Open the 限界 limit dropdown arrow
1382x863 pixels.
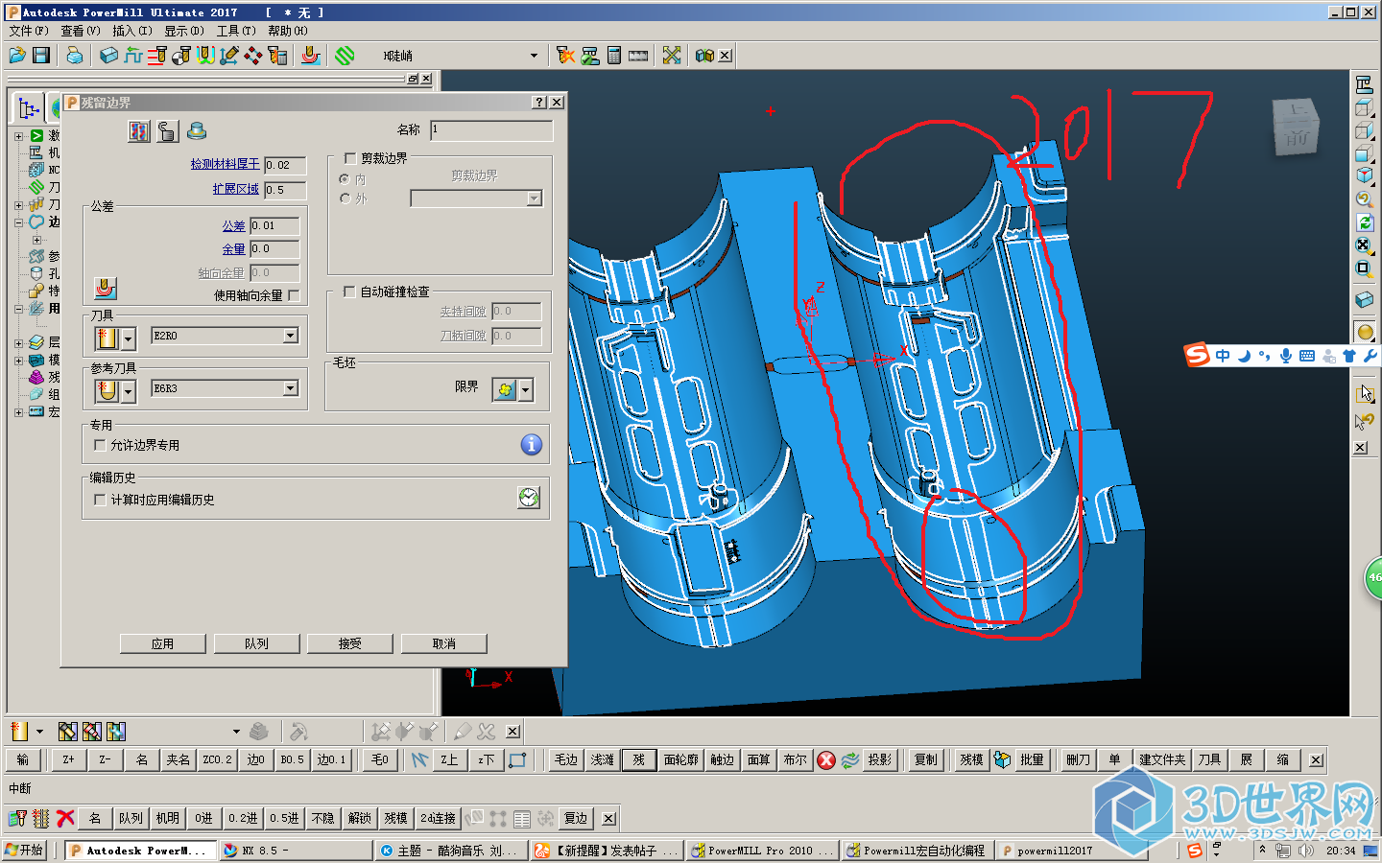tap(526, 390)
